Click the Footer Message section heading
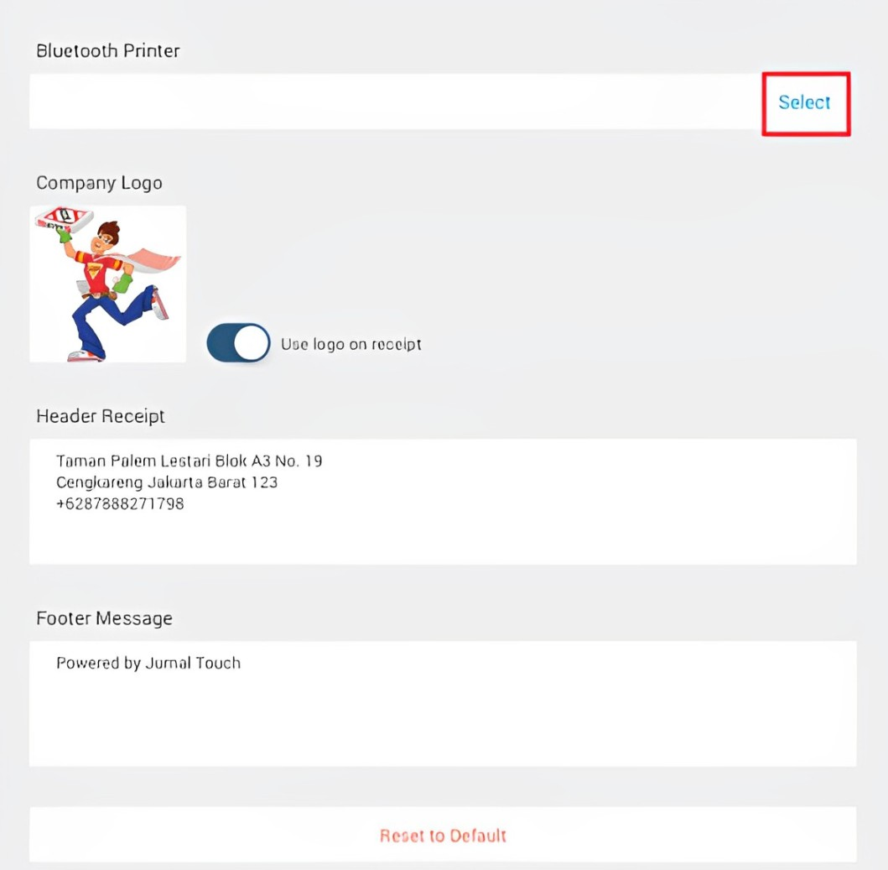The height and width of the screenshot is (870, 888). (x=104, y=618)
